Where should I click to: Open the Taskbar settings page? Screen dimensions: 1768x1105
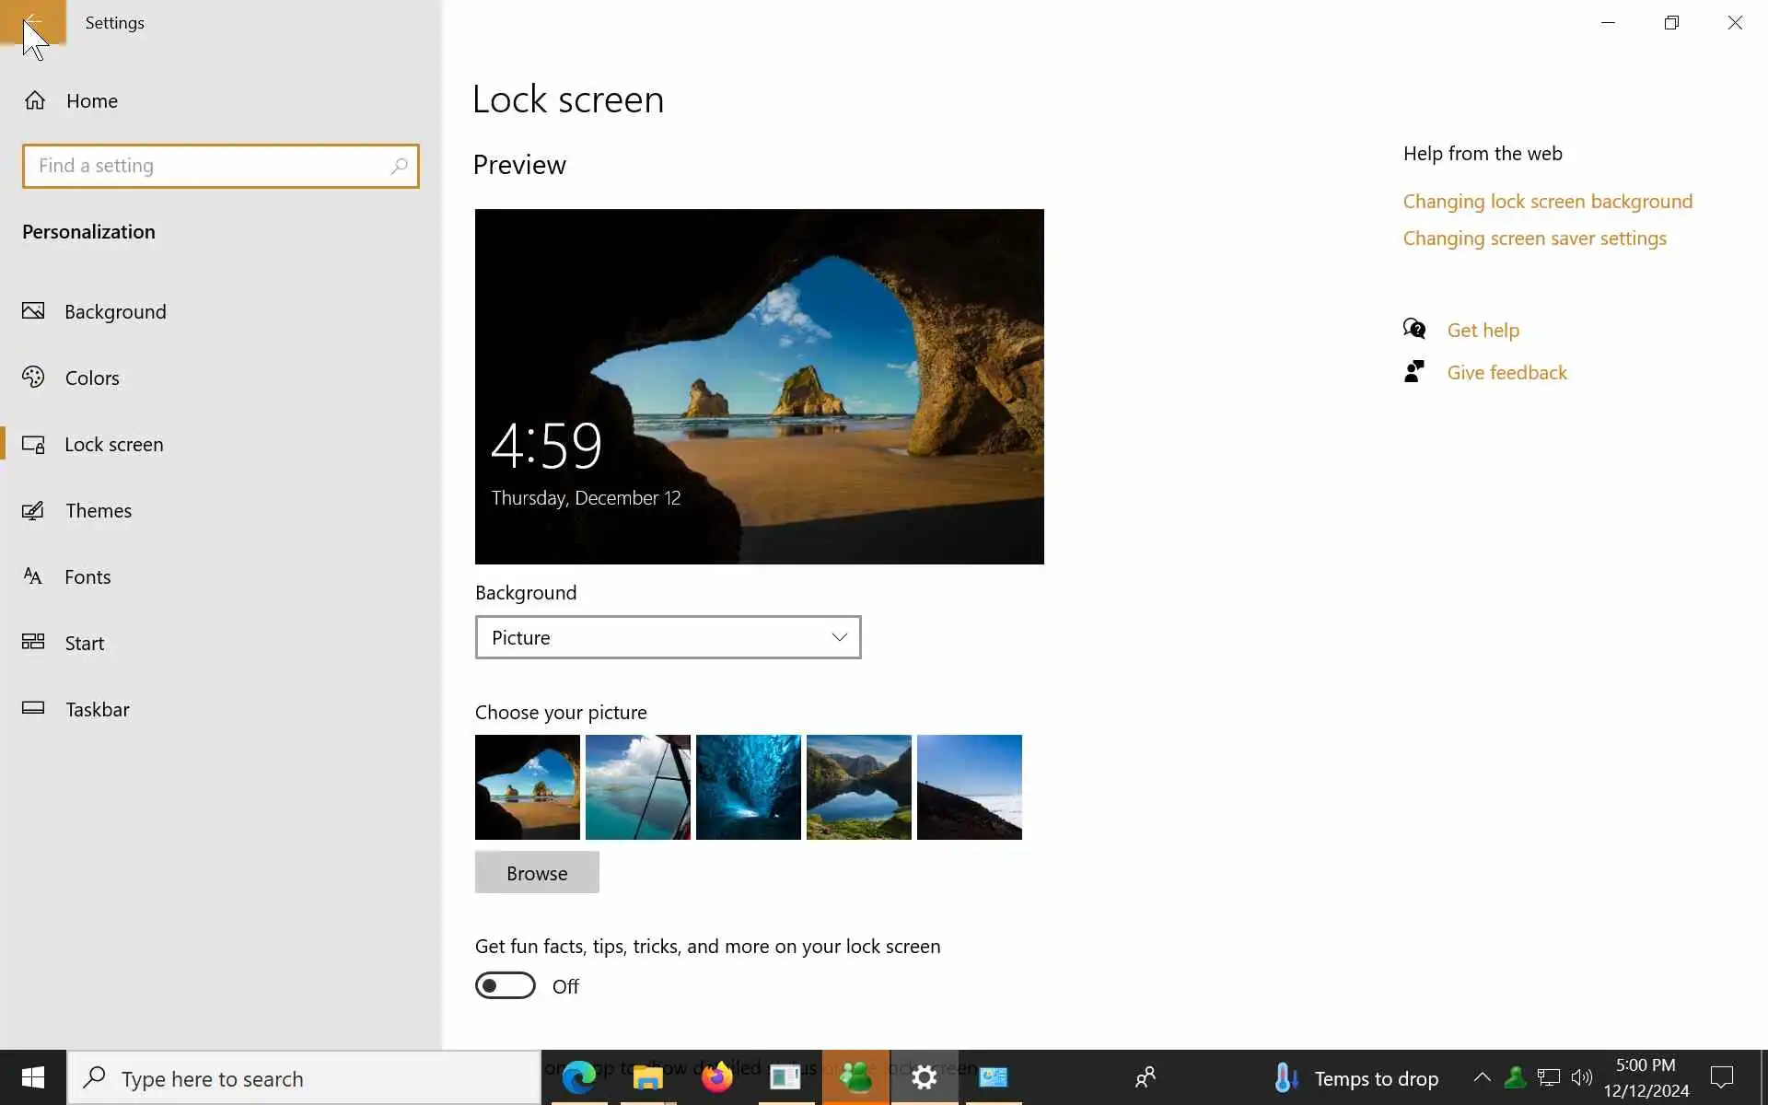97,709
